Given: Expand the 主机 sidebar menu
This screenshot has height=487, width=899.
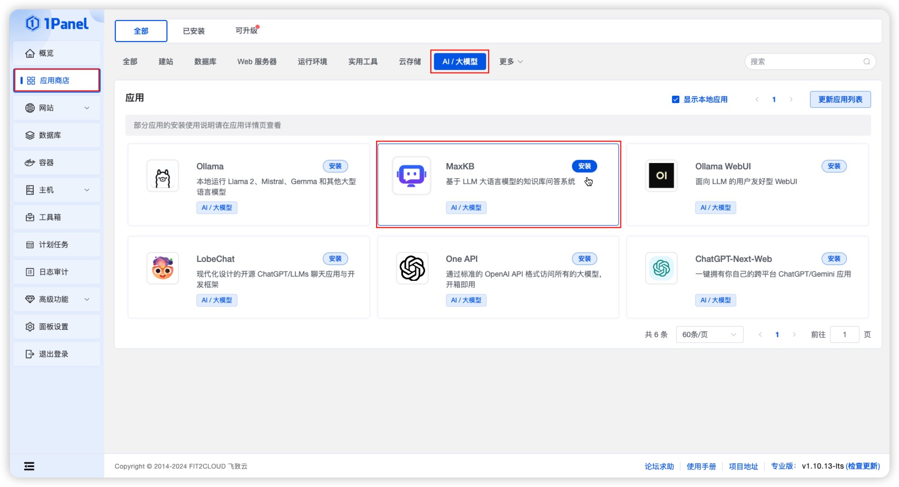Looking at the screenshot, I should (57, 190).
